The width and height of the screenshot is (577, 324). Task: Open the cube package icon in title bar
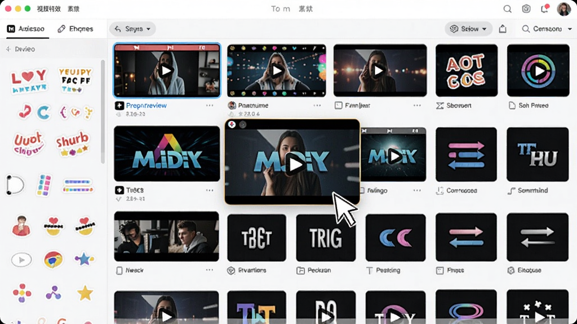coord(526,9)
